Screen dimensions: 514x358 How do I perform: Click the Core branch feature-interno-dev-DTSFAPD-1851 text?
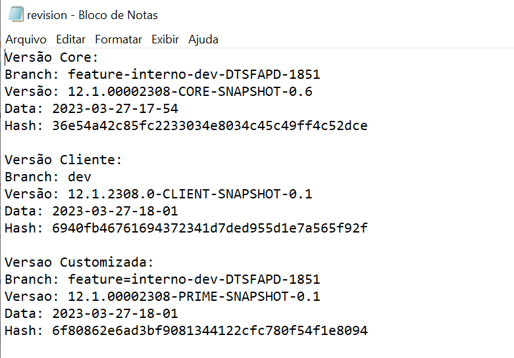tap(193, 74)
